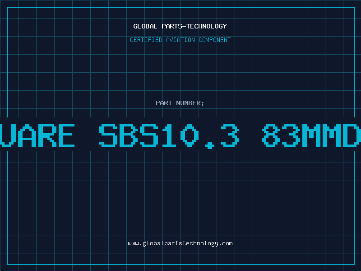Click the Part Number: label

point(180,103)
